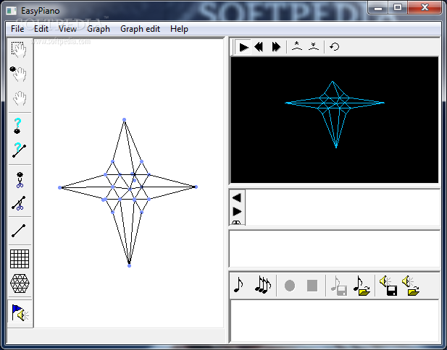Open sound with speaker folder icon

[411, 286]
